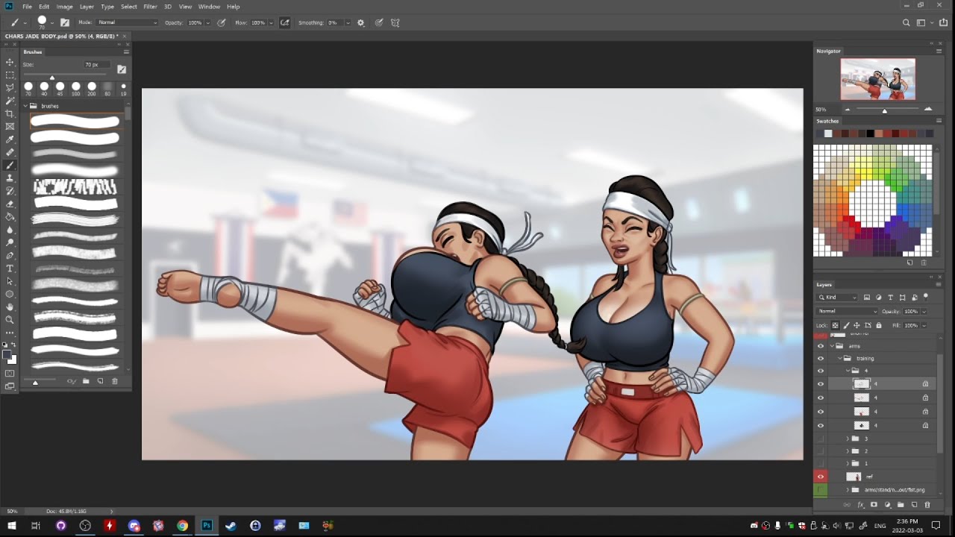Open the layer blend mode Normal dropdown
The image size is (955, 537).
848,311
